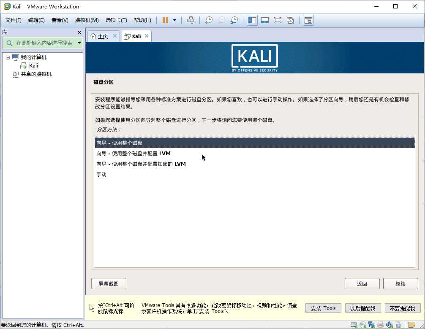Image resolution: width=425 pixels, height=329 pixels.
Task: Enter full screen mode icon
Action: click(277, 20)
